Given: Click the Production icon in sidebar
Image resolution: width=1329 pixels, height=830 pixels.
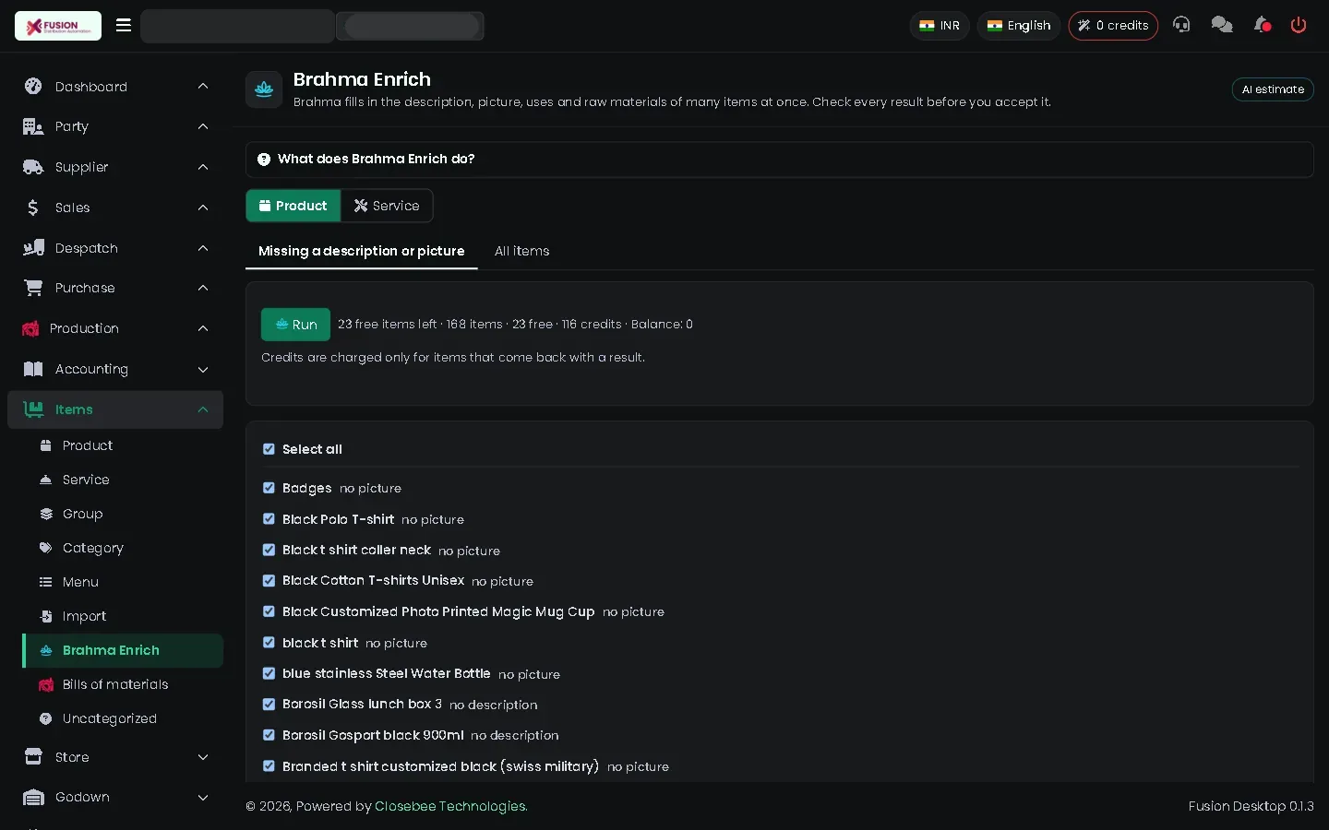Looking at the screenshot, I should pos(30,328).
